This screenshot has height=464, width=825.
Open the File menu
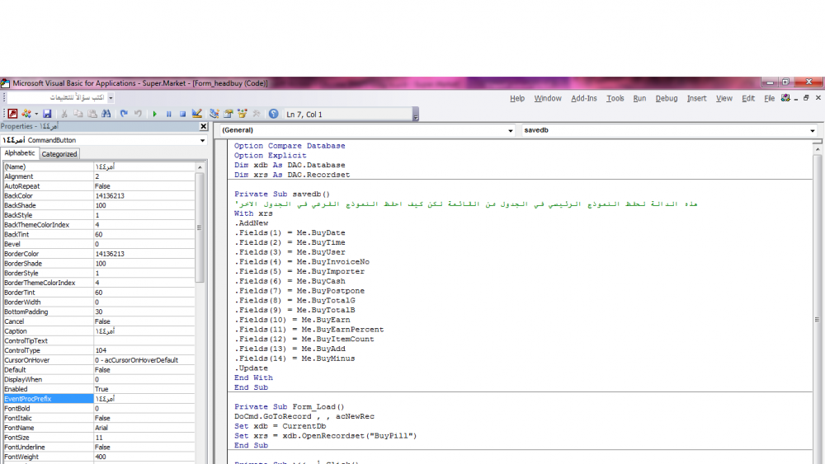(769, 98)
